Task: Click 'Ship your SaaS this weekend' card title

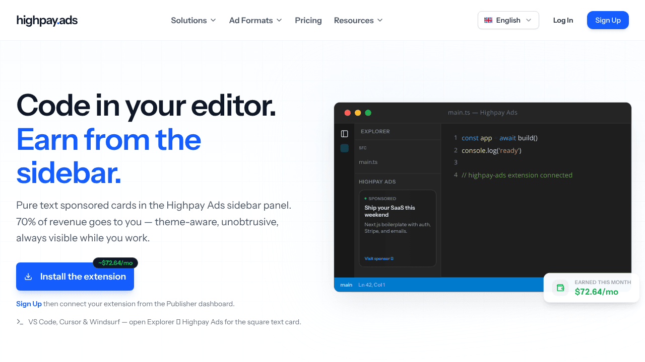Action: coord(390,211)
